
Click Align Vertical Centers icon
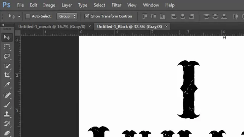pyautogui.click(x=154, y=16)
